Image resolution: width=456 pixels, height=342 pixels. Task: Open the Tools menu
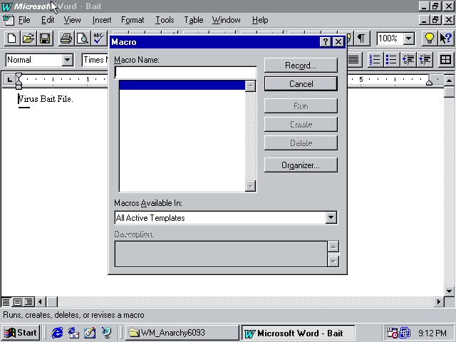pos(165,20)
